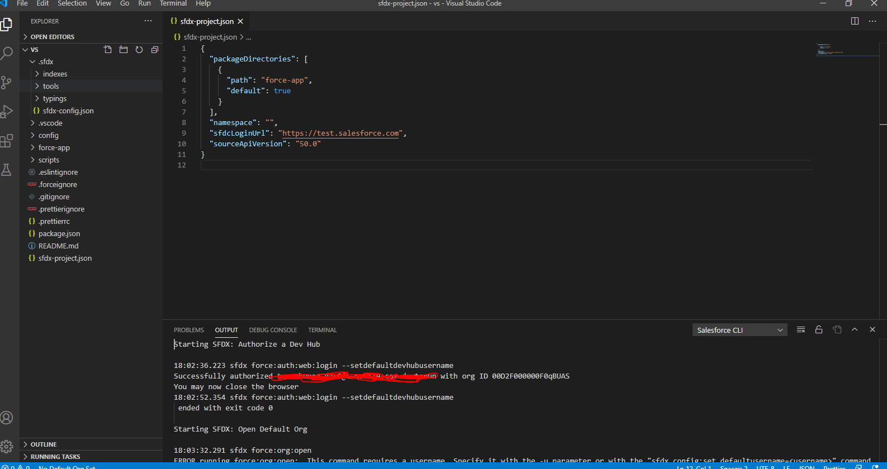This screenshot has width=887, height=469.
Task: Toggle output auto-scroll lock icon
Action: coord(819,330)
